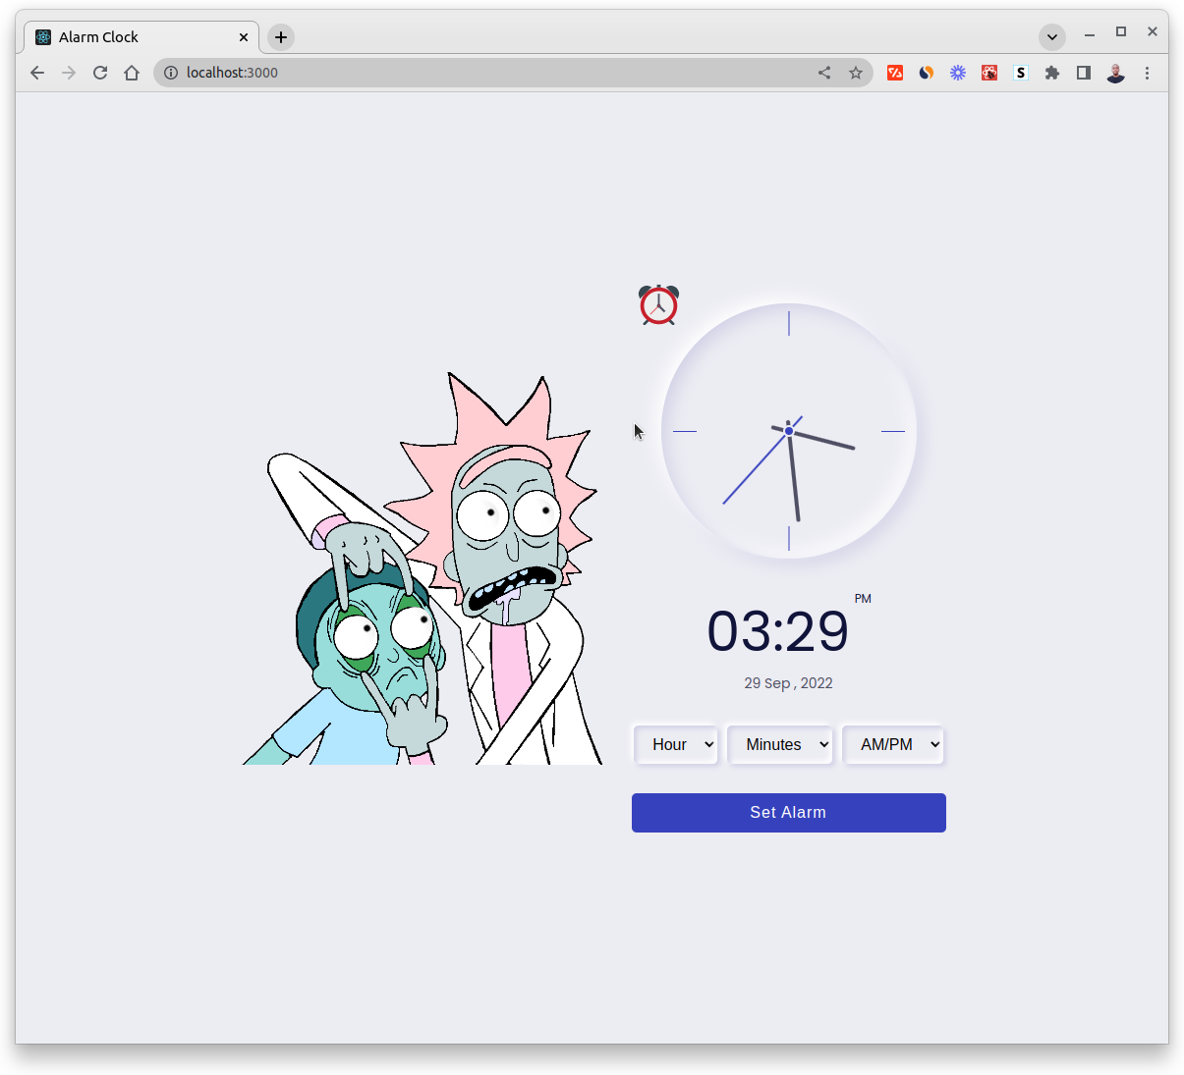This screenshot has height=1075, width=1184.
Task: Open the browser home page
Action: 132,73
